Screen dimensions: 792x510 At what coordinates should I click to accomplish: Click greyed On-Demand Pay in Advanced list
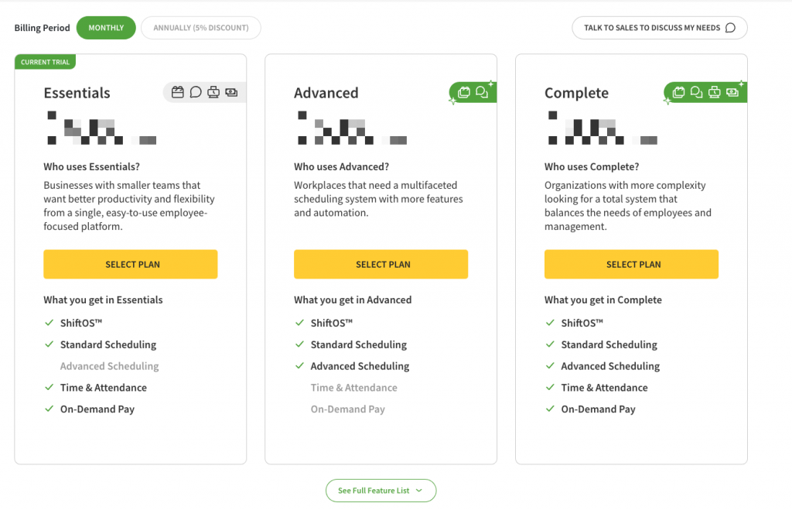[347, 409]
